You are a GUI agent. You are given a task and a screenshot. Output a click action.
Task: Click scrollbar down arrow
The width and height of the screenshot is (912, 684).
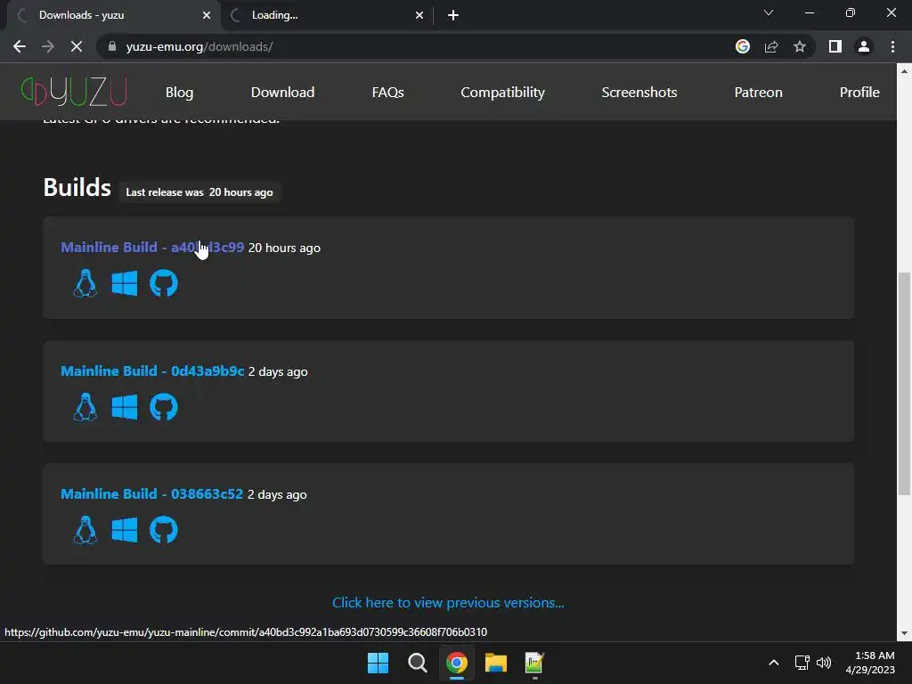pyautogui.click(x=904, y=633)
